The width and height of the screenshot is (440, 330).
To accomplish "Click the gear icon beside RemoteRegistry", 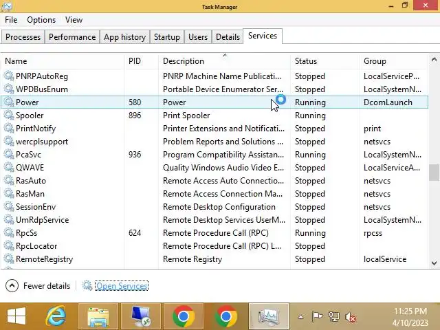I will [x=9, y=259].
